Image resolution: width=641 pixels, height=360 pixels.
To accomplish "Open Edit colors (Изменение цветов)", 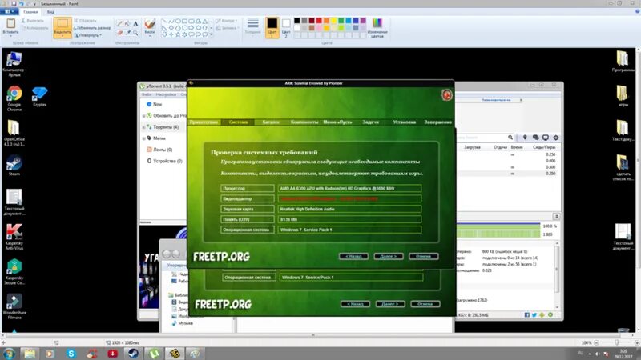I will coord(377,28).
